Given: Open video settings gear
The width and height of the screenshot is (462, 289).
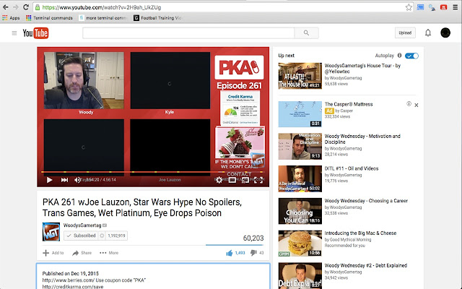Looking at the screenshot, I should click(219, 180).
